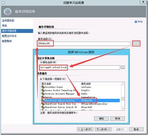This screenshot has height=135, width=148.
Task: Click the SamSs service name cell
Action: coord(84,94)
